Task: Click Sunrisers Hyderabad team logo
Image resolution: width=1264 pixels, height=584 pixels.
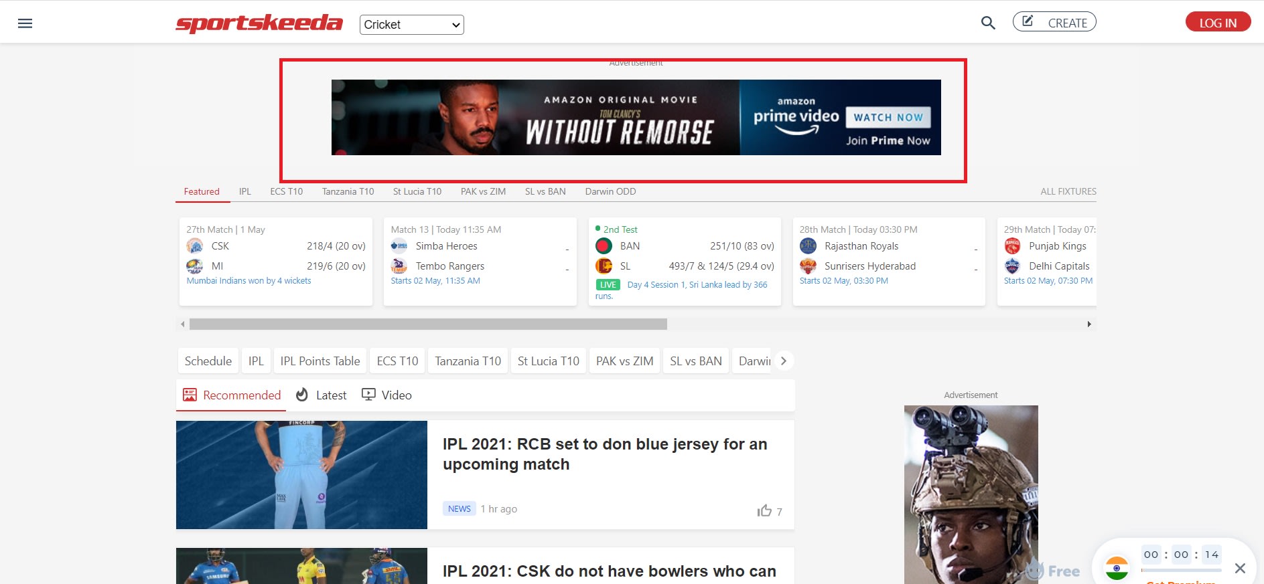Action: (809, 266)
